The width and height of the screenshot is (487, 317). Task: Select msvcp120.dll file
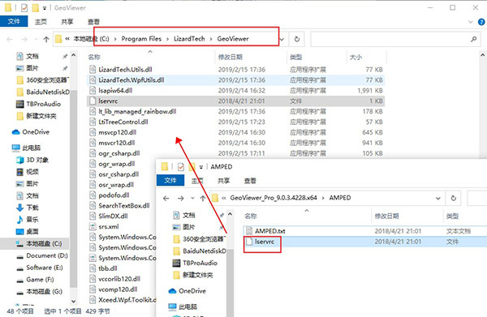pos(117,132)
